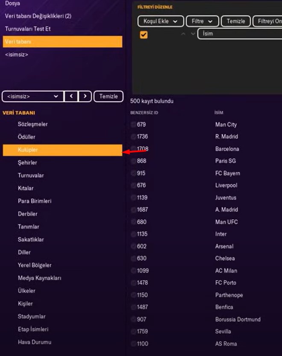Click Temizle beside the navigation arrows
This screenshot has width=282, height=356.
pos(109,96)
